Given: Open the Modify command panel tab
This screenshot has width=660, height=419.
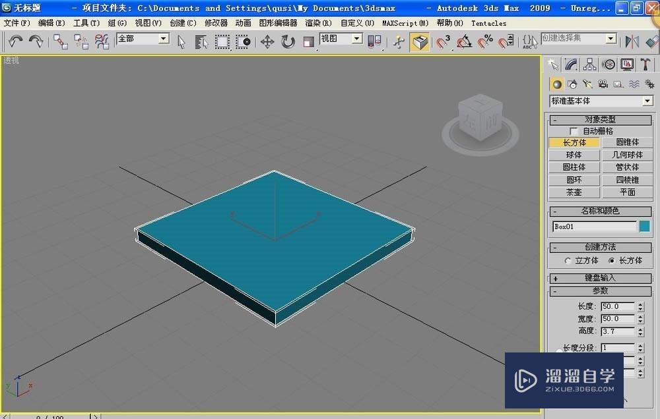Looking at the screenshot, I should [x=571, y=65].
